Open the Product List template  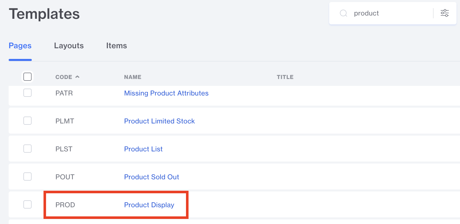coord(143,149)
